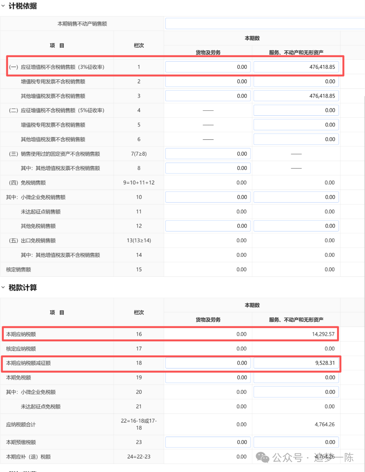Select the 476,418.85 sales amount field in row 1
The width and height of the screenshot is (365, 472).
click(296, 67)
